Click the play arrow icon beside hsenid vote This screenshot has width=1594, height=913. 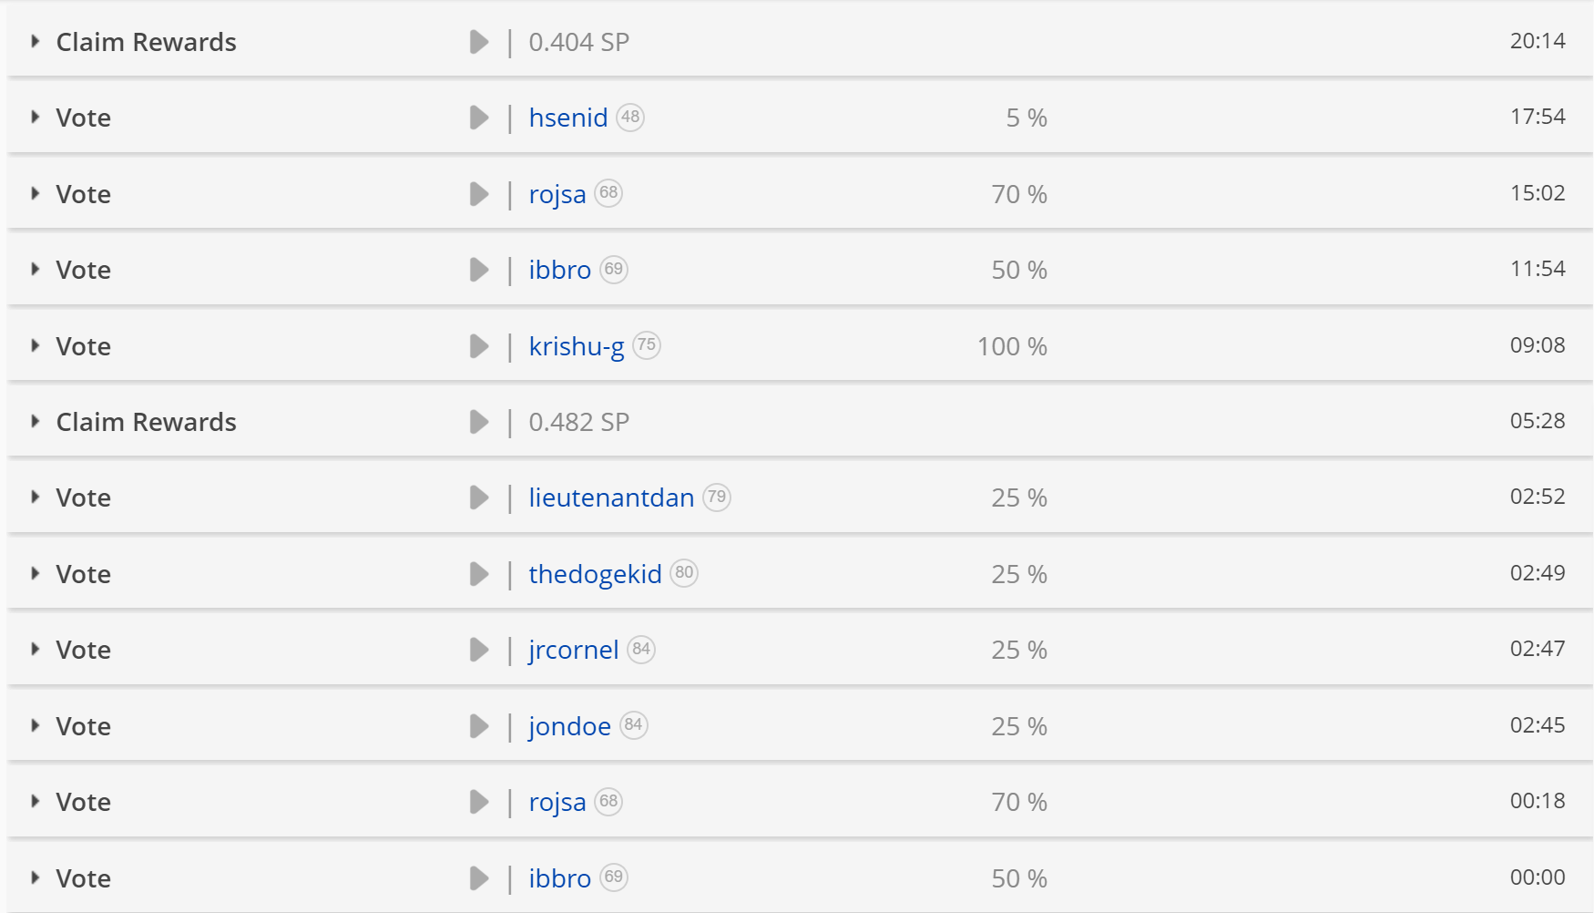(x=479, y=118)
